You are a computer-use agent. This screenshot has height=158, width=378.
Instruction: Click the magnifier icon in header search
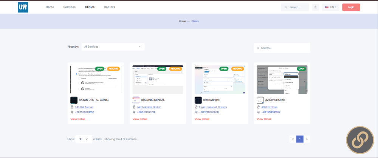pos(286,7)
